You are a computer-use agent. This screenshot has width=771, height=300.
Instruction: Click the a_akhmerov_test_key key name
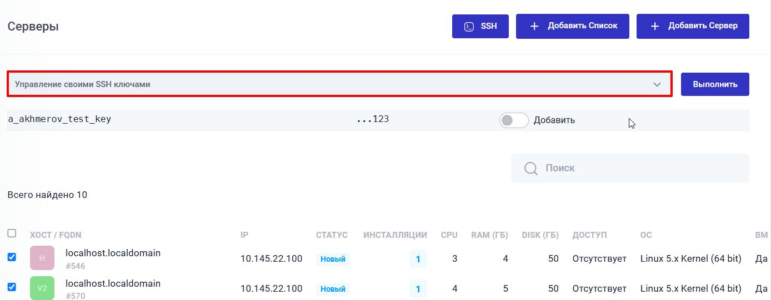(x=59, y=119)
